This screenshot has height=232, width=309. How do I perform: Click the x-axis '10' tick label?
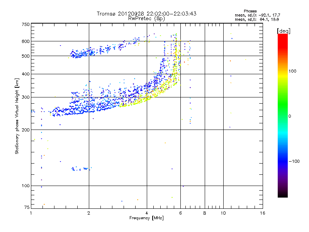[x=223, y=213]
